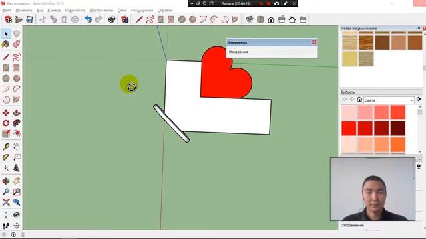Open the Вид menu
The image size is (426, 239).
click(40, 11)
